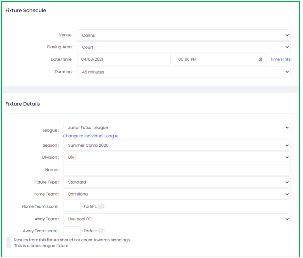This screenshot has width=303, height=258.
Task: Open the League dropdown Junior Futsal League
Action: 177,127
